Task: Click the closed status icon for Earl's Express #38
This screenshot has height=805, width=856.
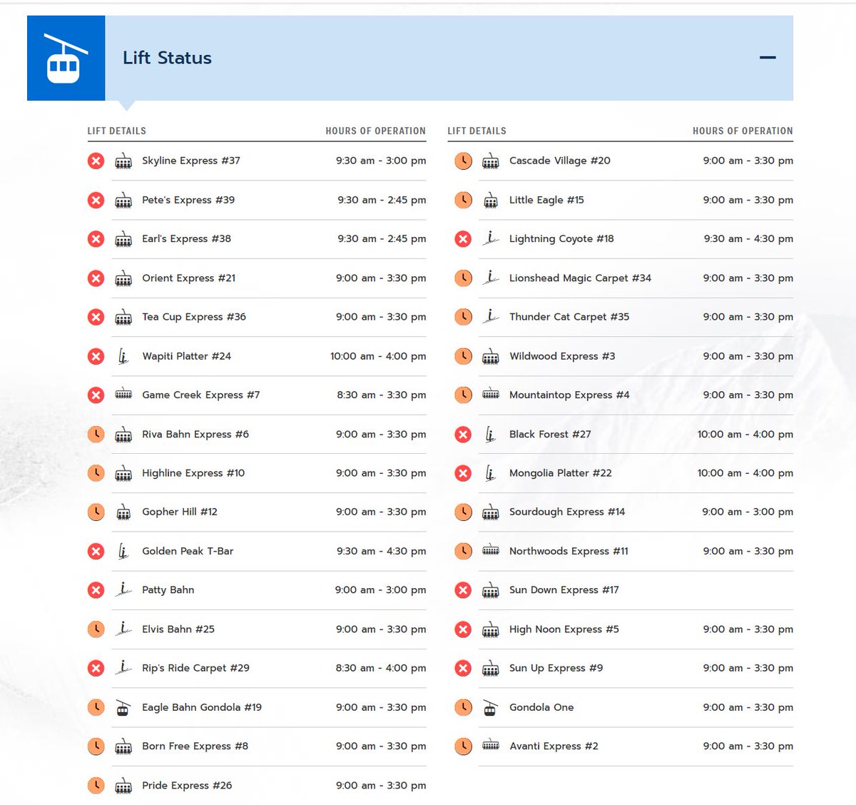Action: pos(96,239)
